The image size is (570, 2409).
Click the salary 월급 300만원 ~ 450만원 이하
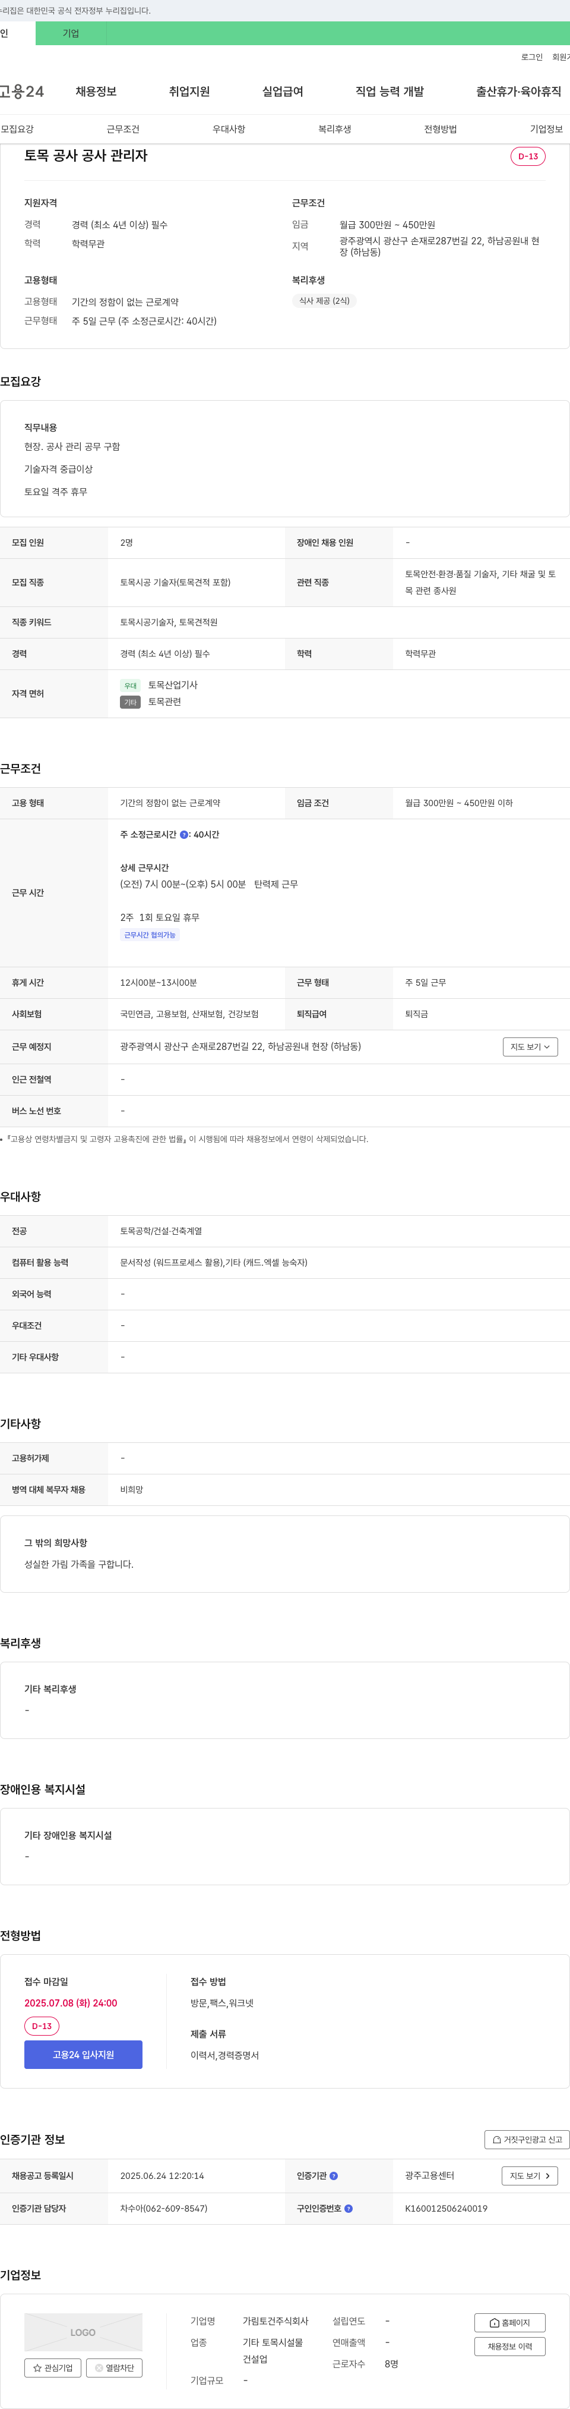(459, 803)
